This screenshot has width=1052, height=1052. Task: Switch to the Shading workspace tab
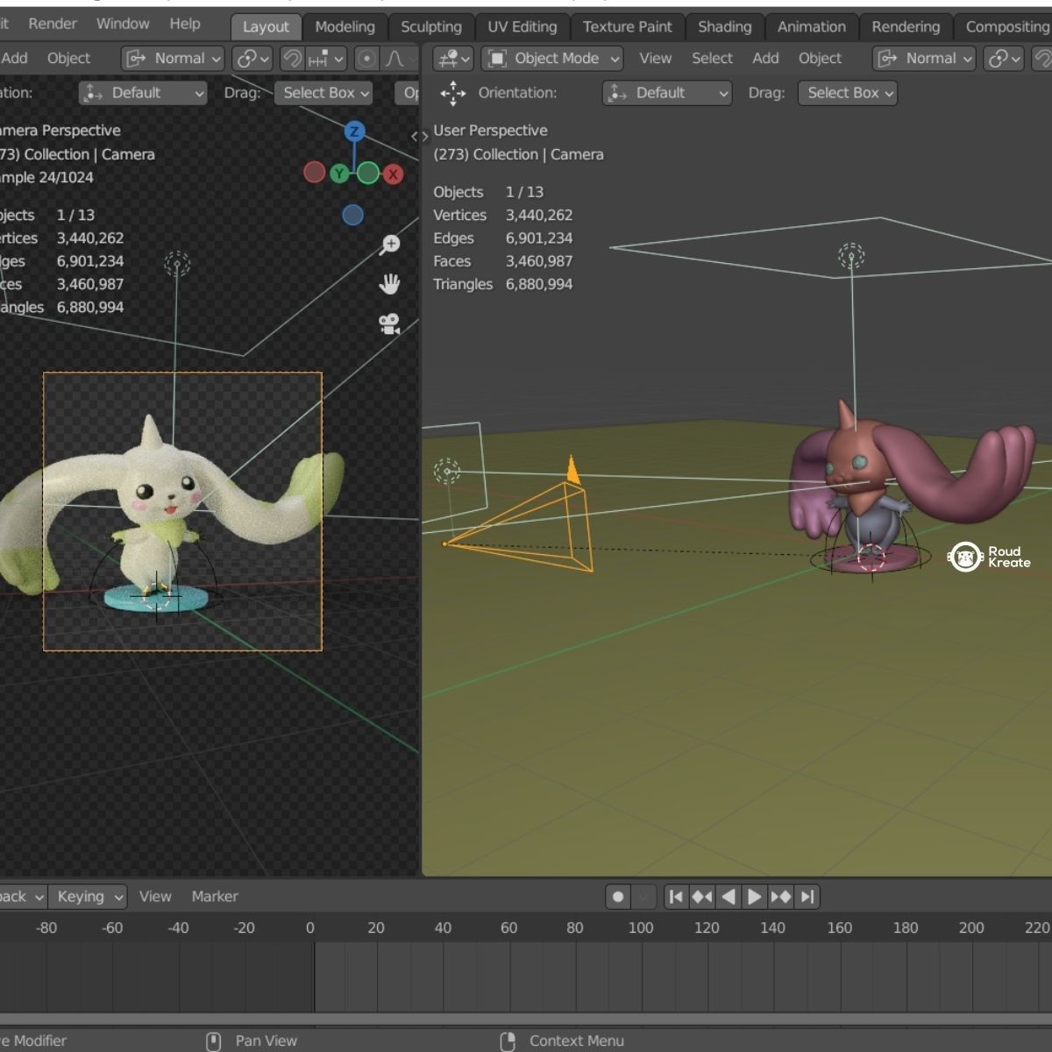pyautogui.click(x=725, y=27)
